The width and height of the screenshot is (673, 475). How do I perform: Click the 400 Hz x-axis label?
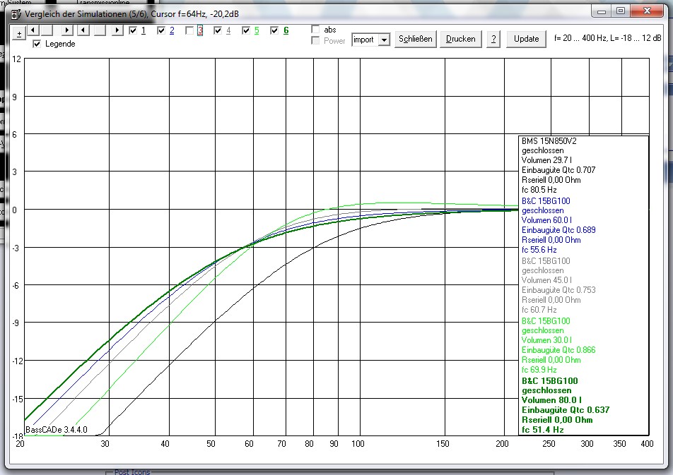click(x=647, y=444)
